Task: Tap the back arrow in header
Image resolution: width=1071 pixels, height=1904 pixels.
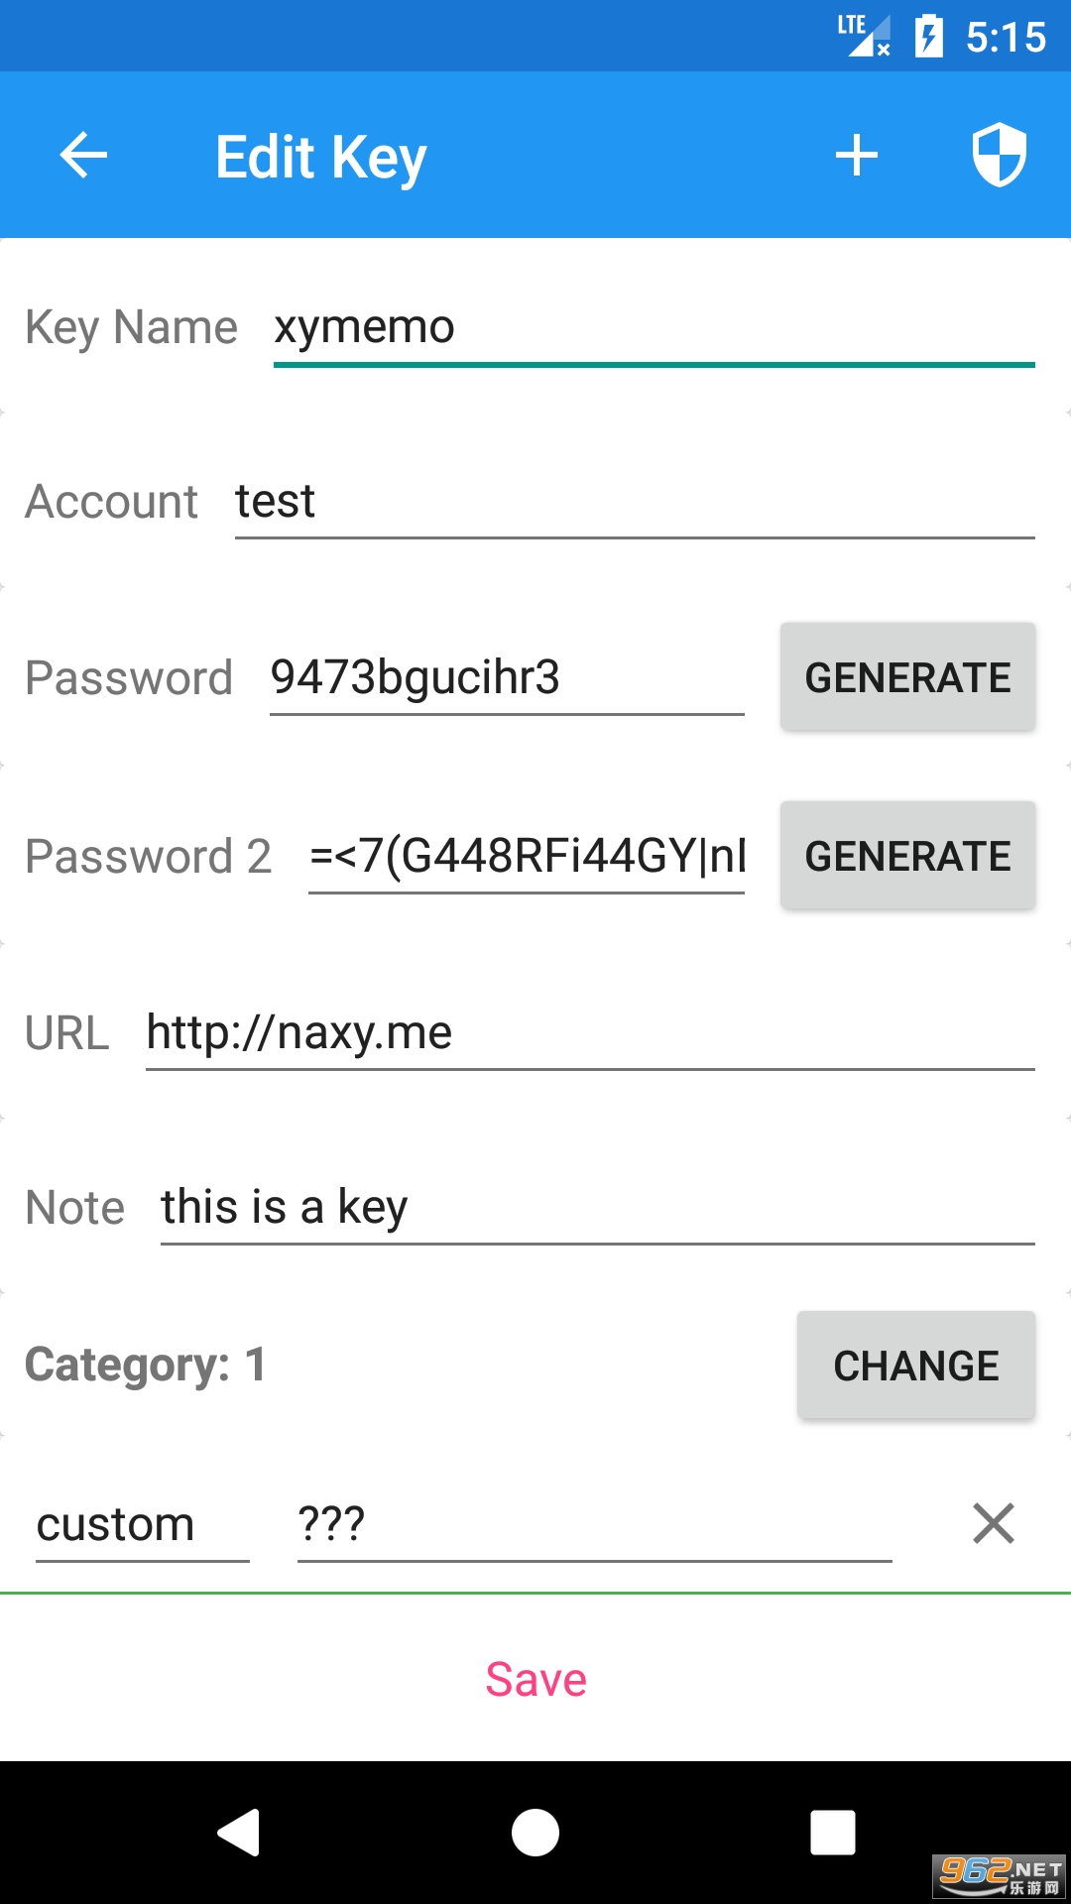Action: pyautogui.click(x=83, y=156)
